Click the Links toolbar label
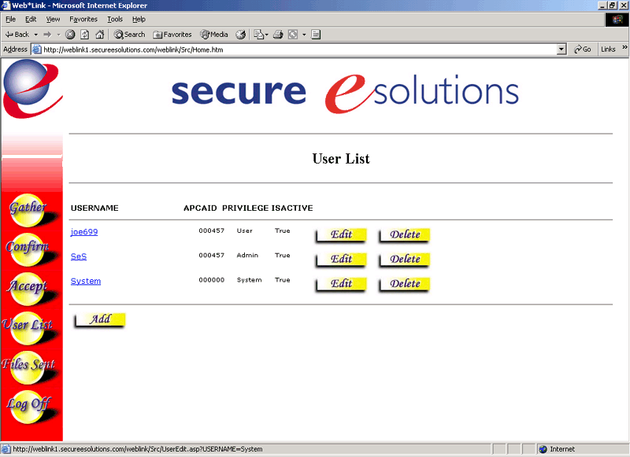630x457 pixels. coord(608,50)
